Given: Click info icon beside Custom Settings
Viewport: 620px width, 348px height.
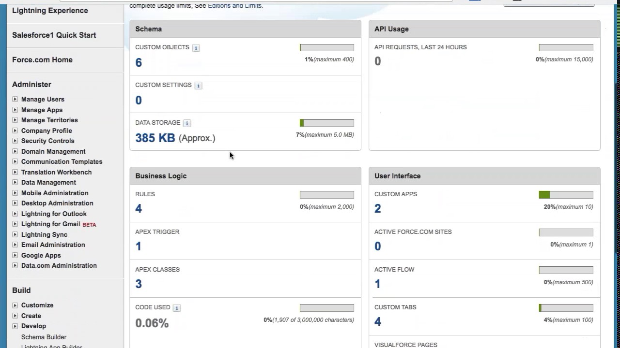Looking at the screenshot, I should point(198,86).
